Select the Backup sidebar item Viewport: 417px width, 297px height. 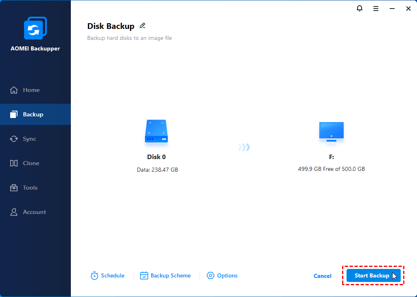pyautogui.click(x=33, y=114)
